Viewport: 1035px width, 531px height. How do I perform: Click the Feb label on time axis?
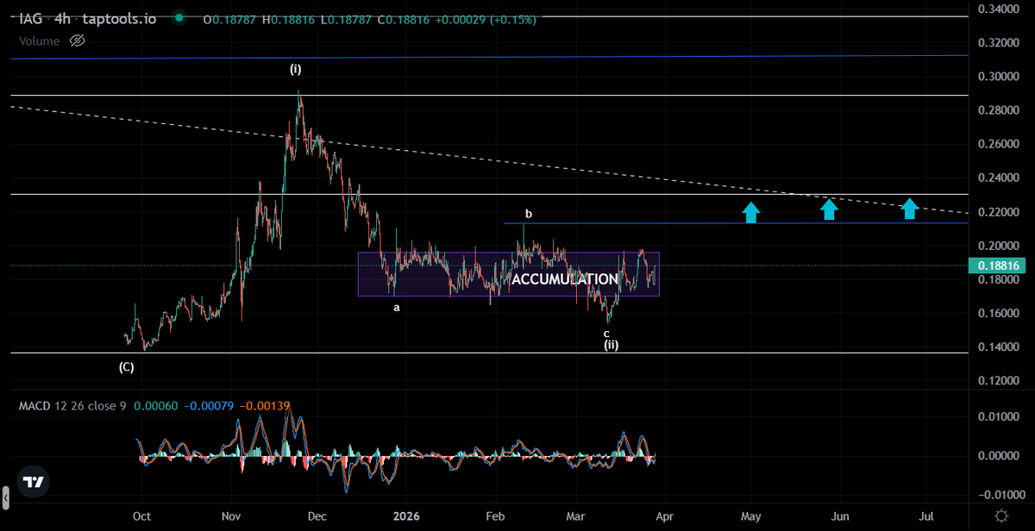pyautogui.click(x=496, y=515)
